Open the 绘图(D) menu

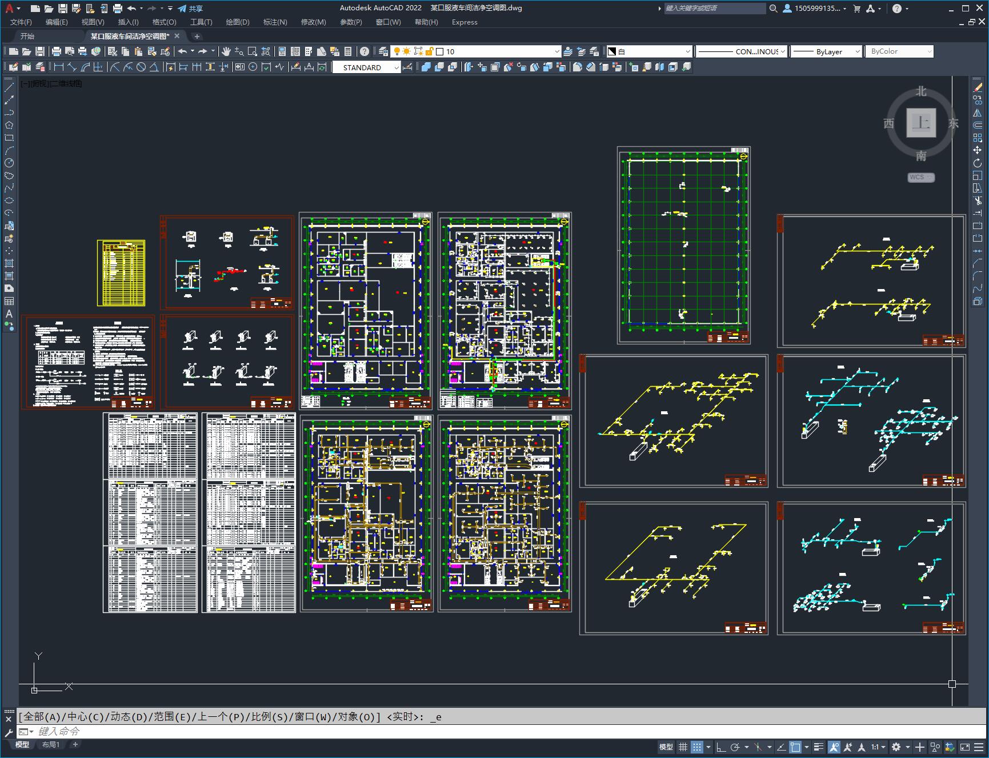coord(237,22)
